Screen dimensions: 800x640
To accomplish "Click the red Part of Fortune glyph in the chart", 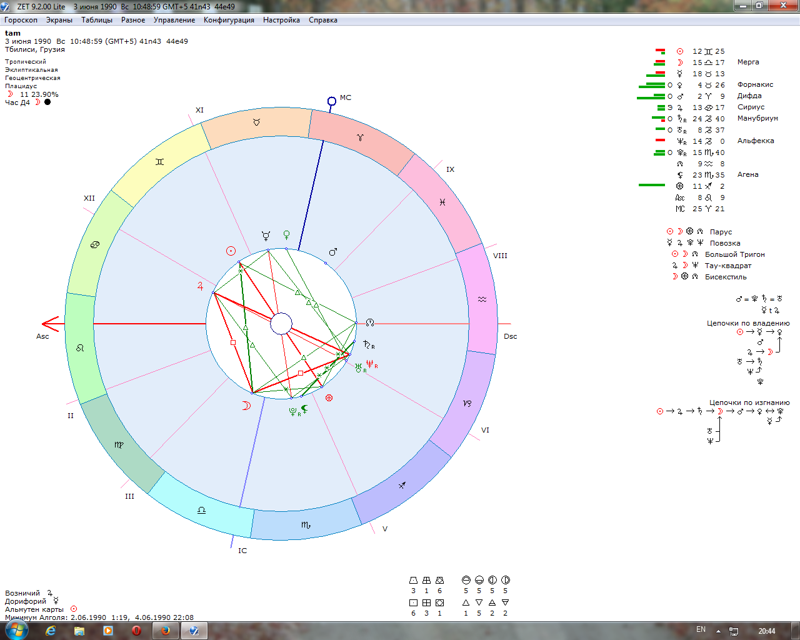I will click(329, 397).
